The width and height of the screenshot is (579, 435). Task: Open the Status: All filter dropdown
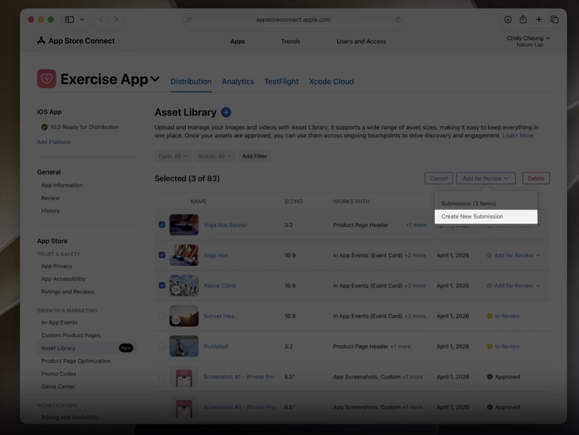214,156
